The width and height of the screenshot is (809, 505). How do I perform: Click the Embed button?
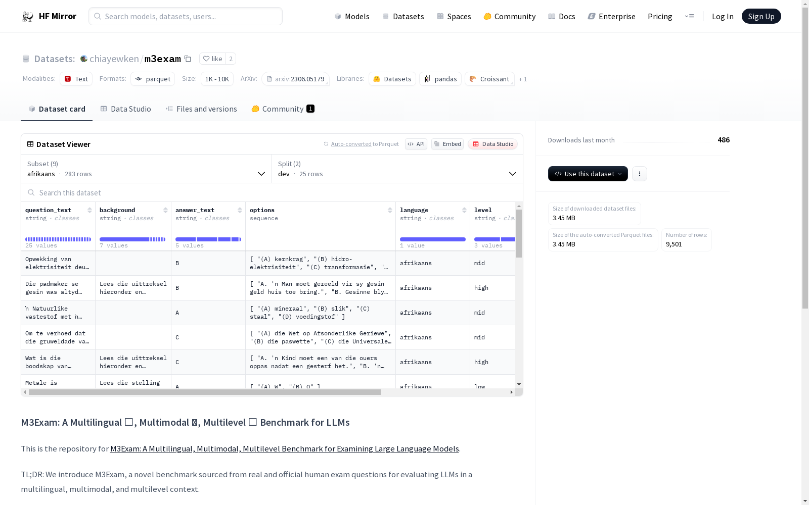point(447,144)
